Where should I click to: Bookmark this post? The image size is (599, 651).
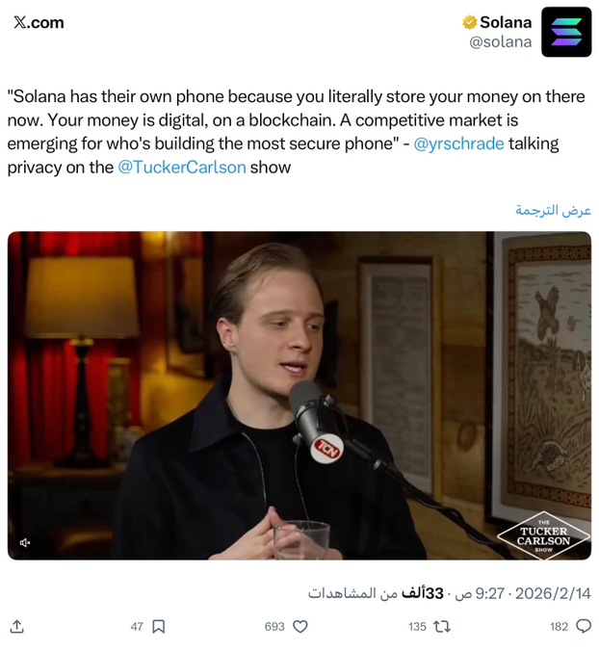159,626
